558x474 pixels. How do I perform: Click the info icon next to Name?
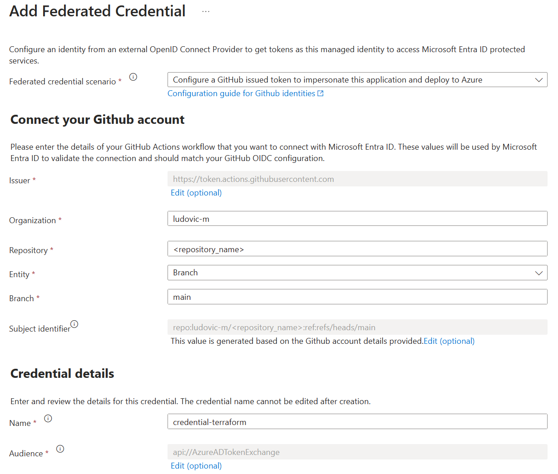(48, 418)
